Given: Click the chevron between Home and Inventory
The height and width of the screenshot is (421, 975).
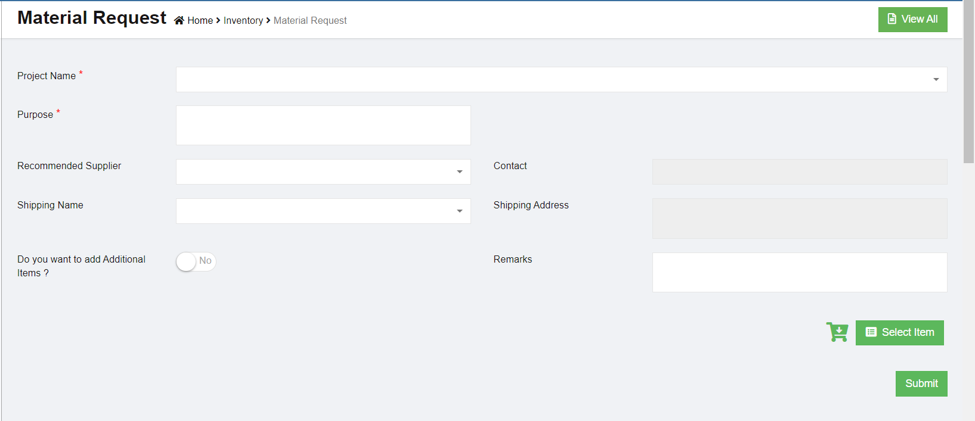Looking at the screenshot, I should click(218, 21).
